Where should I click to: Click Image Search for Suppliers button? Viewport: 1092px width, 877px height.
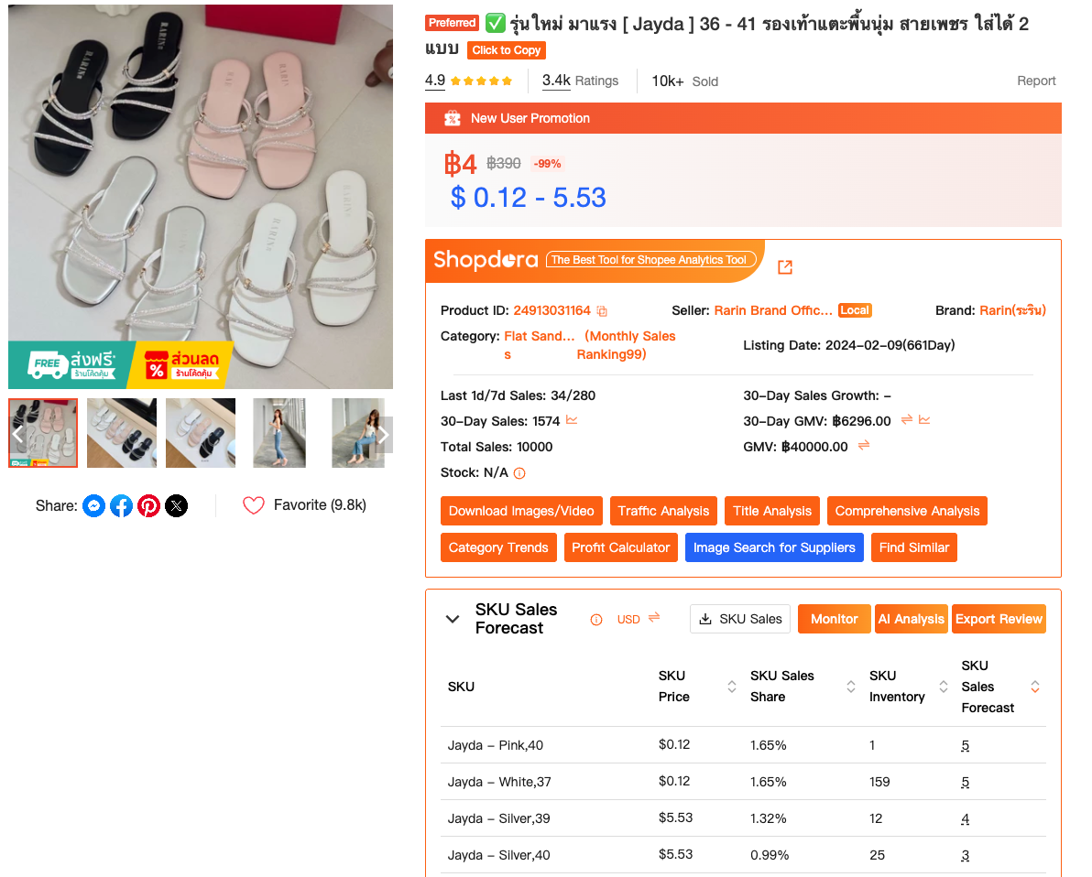pyautogui.click(x=774, y=547)
